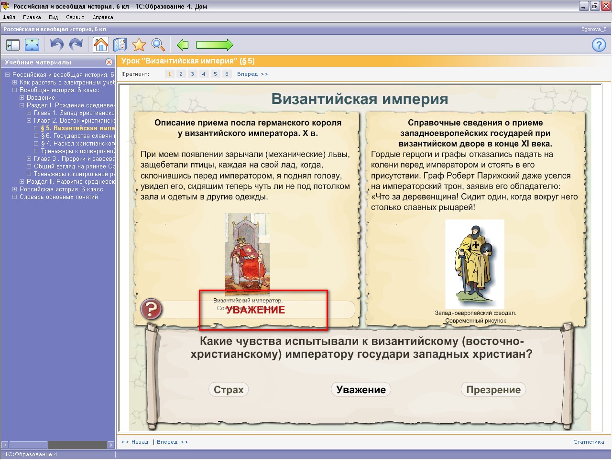The height and width of the screenshot is (460, 612).
Task: Collapse Глава 2 Восток христианского node
Action: tap(29, 121)
